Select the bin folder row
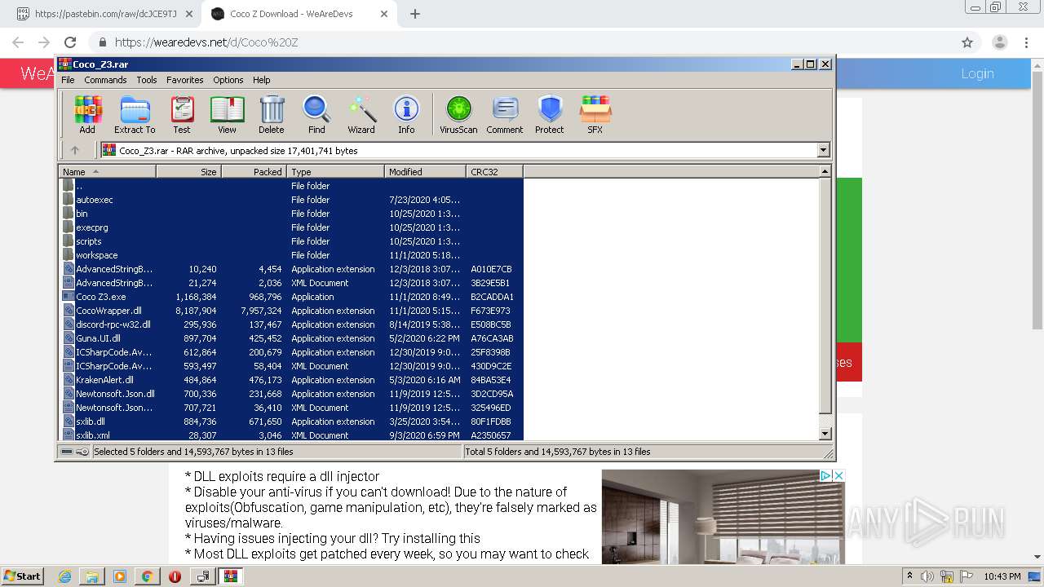This screenshot has height=587, width=1044. pos(291,214)
